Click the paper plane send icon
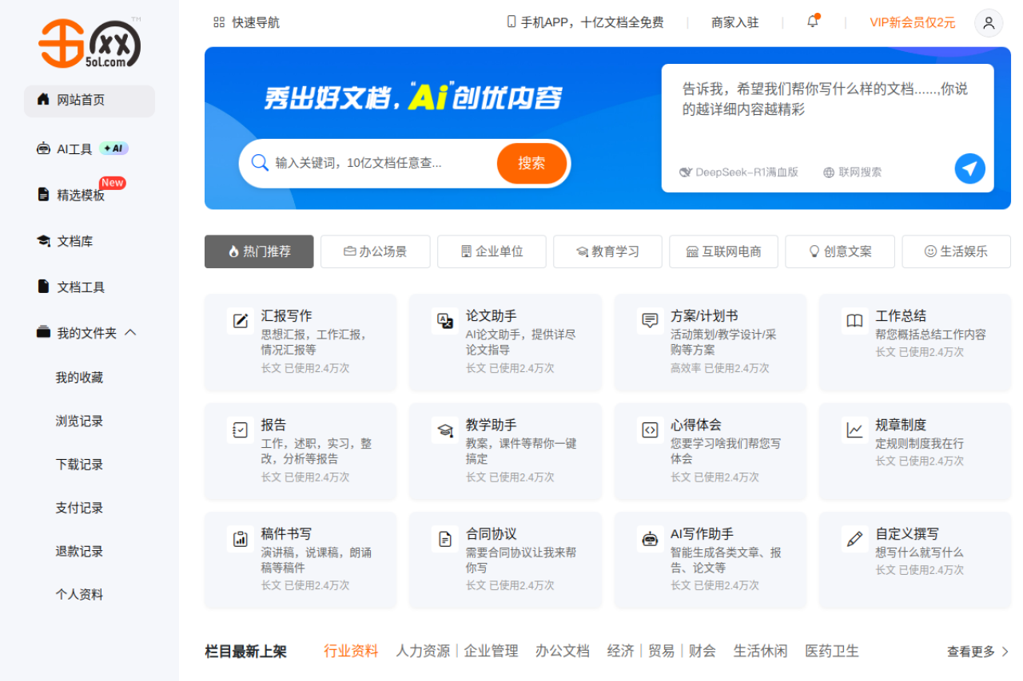Viewport: 1023px width, 681px height. (x=969, y=168)
